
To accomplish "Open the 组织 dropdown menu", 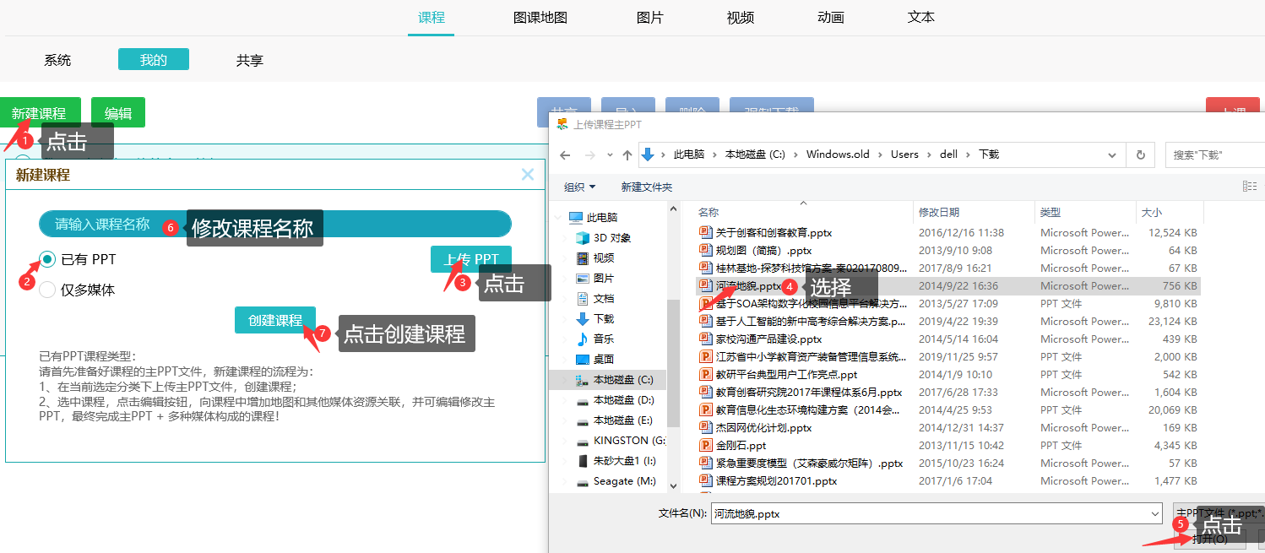I will point(579,187).
